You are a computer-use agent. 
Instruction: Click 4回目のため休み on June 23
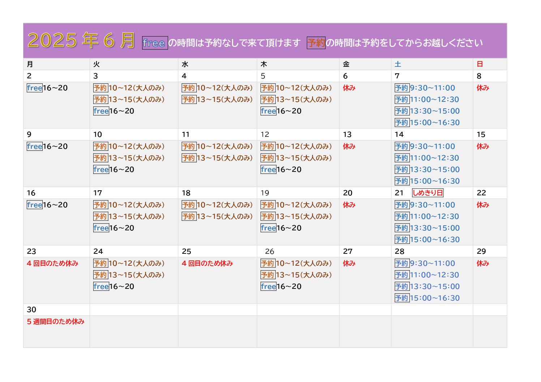52,264
